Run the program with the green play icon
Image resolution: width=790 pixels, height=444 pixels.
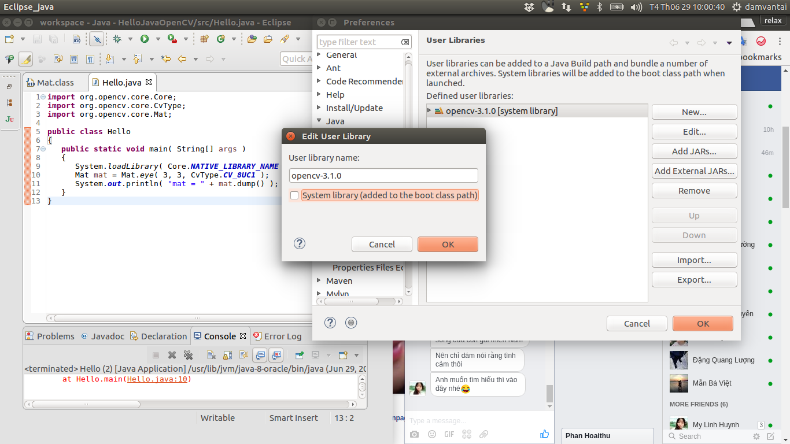[145, 39]
